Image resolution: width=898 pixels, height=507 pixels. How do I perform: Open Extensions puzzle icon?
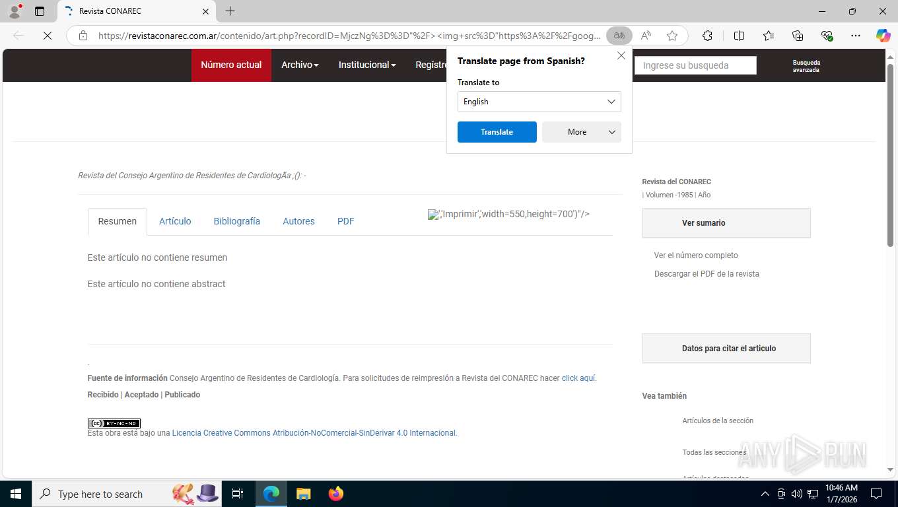tap(707, 36)
